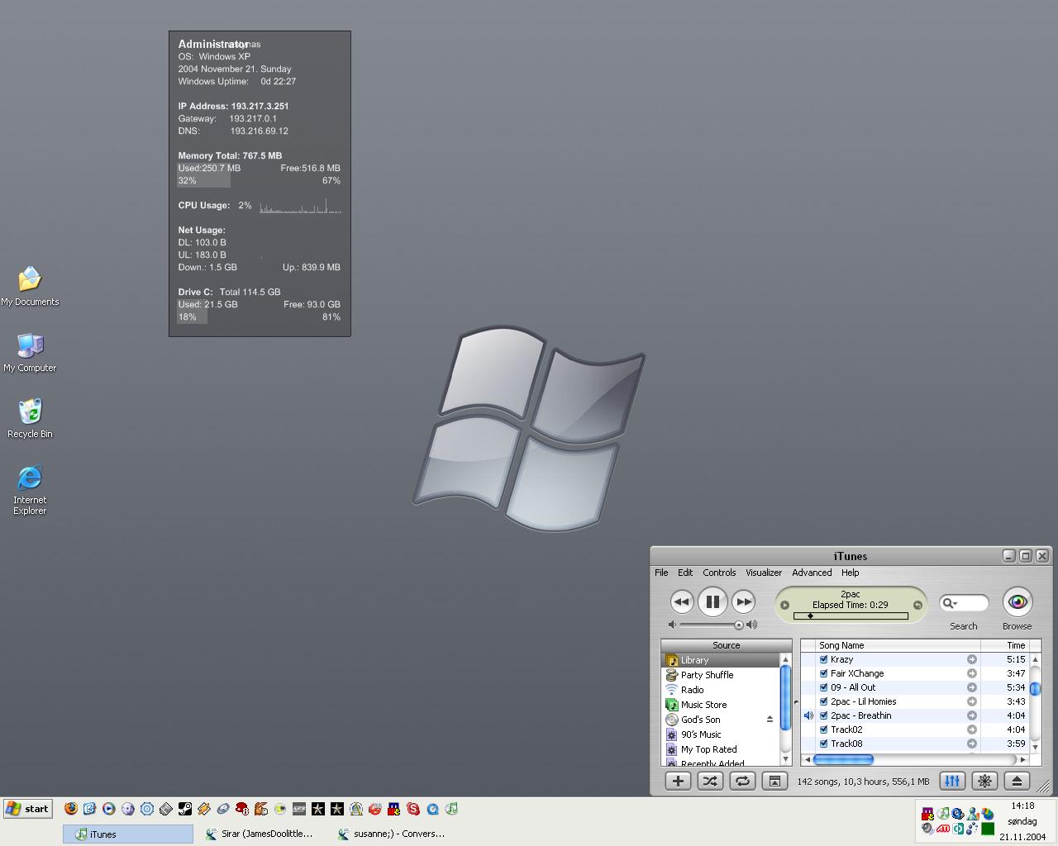Click the arrow next to 2pac - Breathin
Screen dimensions: 1058x846
pos(972,715)
